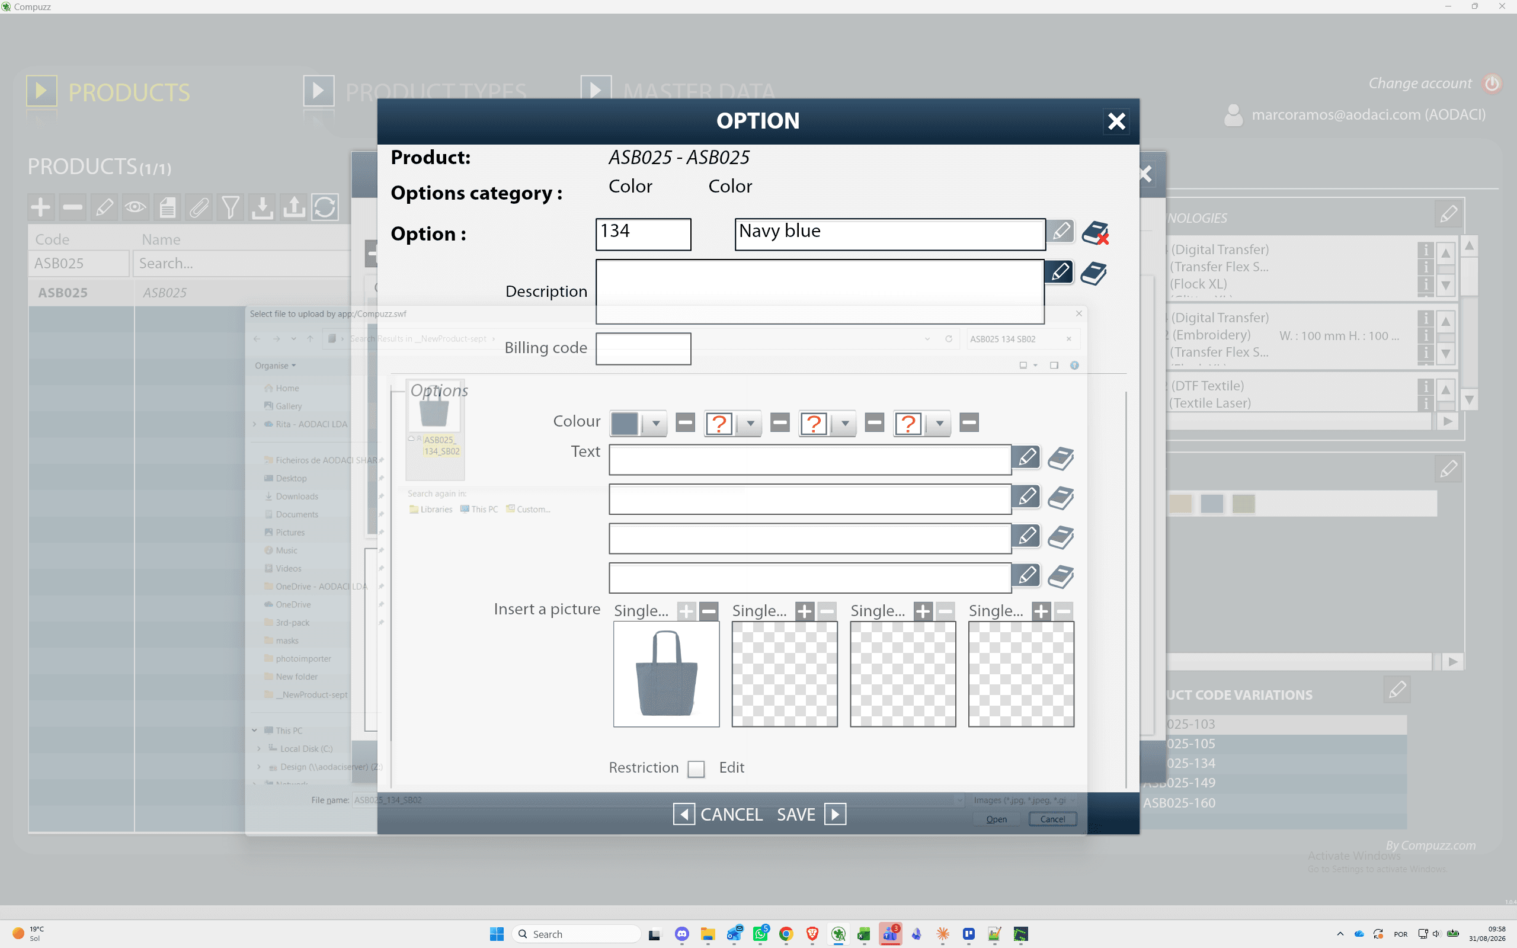Open the third Colour dropdown arrow

tap(845, 424)
